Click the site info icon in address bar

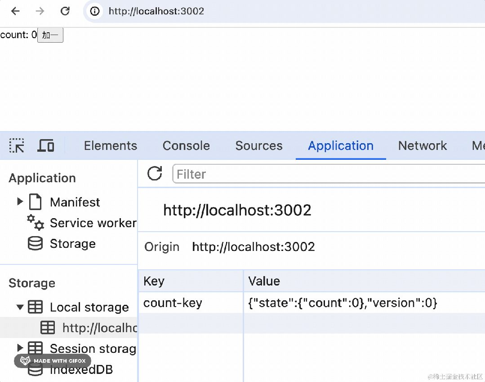(95, 11)
